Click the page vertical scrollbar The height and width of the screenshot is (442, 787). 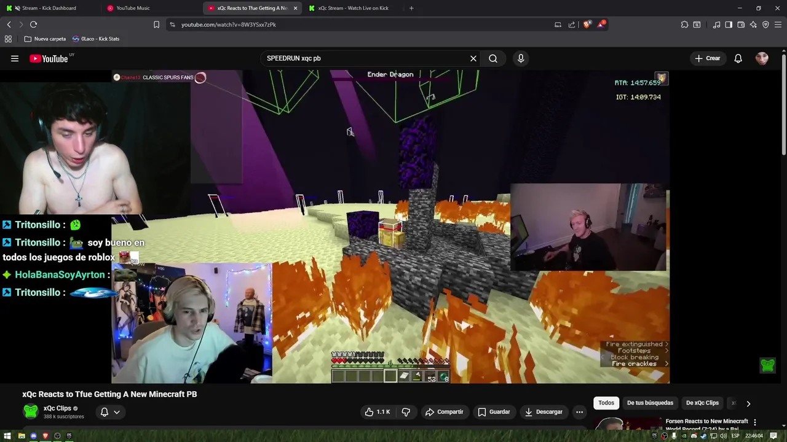click(783, 104)
